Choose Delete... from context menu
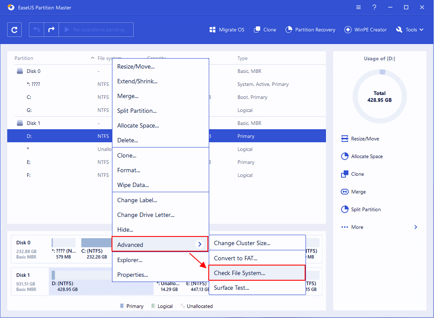Viewport: 434px width, 318px height. click(160, 140)
